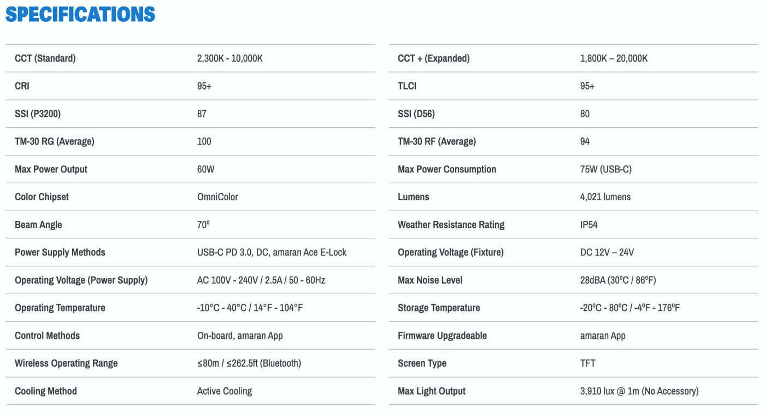Select the IP54 weather resistance value

click(589, 225)
